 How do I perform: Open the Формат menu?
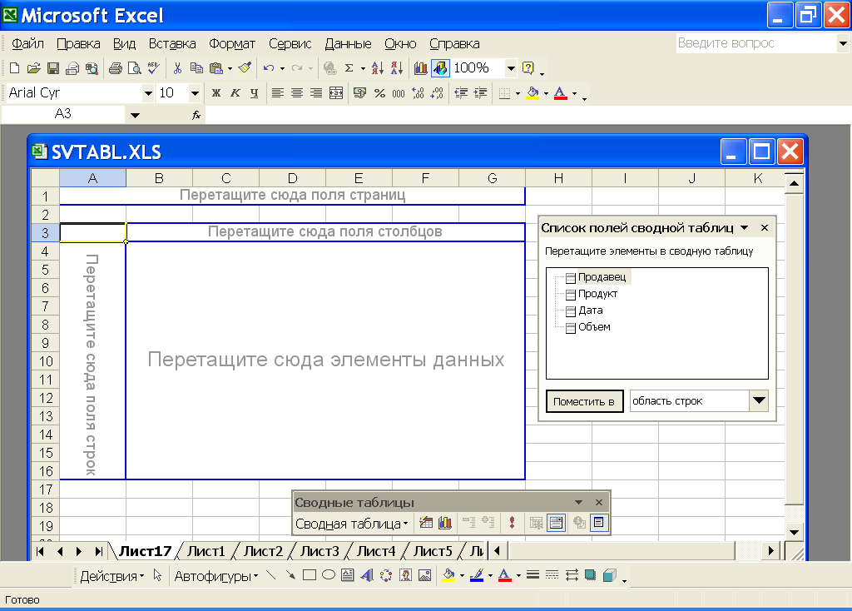coord(232,43)
